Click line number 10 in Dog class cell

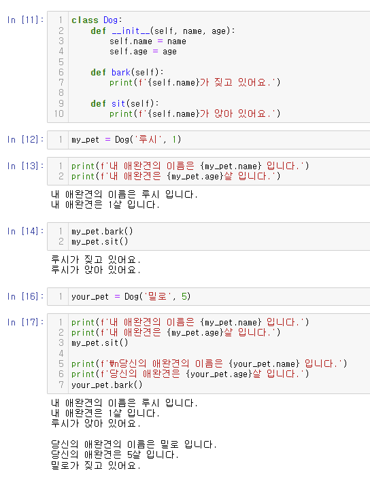pyautogui.click(x=59, y=113)
